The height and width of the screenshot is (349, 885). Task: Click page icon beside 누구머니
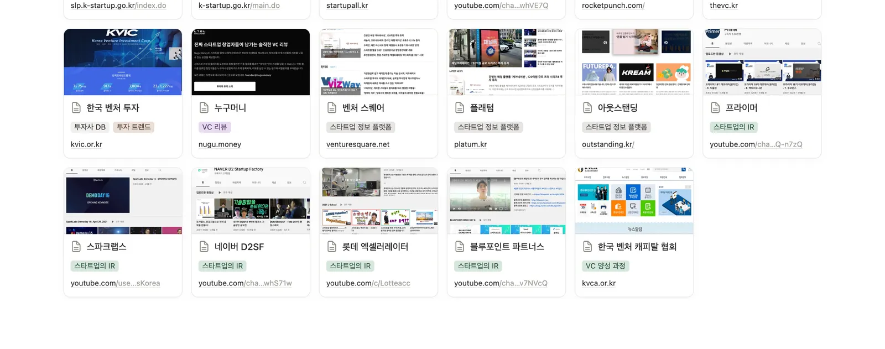(204, 108)
